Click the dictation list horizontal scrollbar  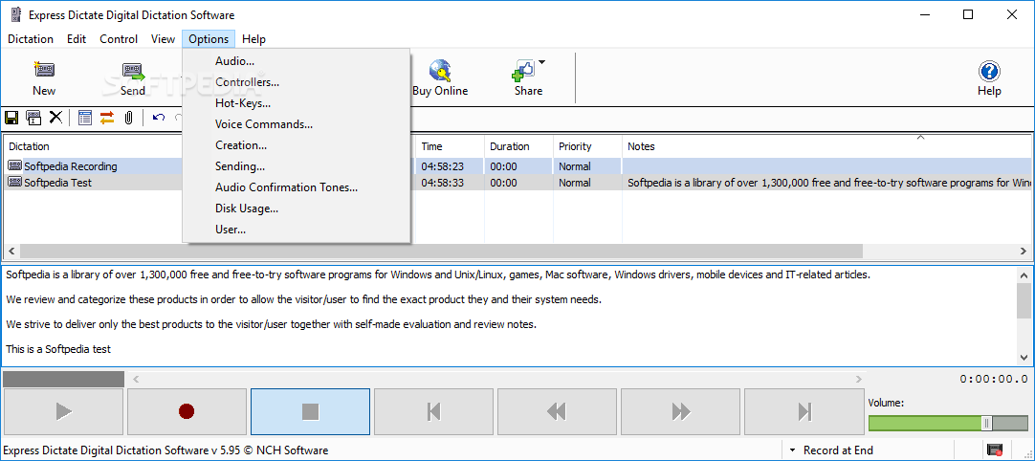(x=441, y=251)
